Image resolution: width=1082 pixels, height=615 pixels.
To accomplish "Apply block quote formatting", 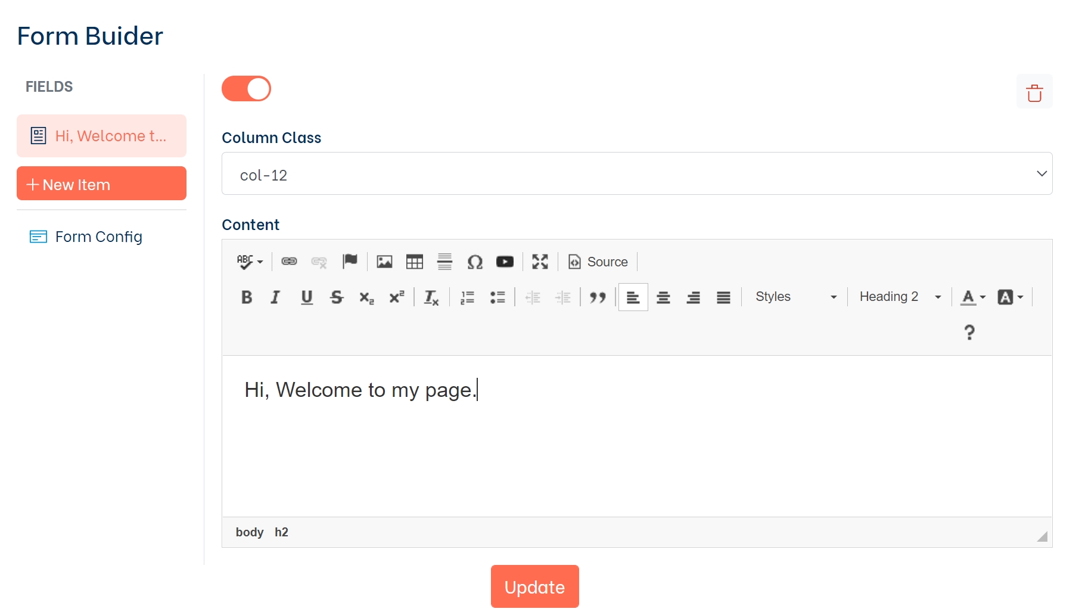I will (x=598, y=297).
